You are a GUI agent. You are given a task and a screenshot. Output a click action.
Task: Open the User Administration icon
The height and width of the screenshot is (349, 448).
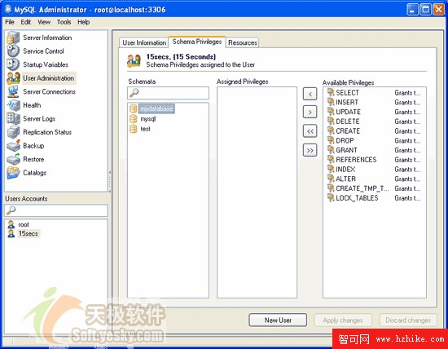click(13, 78)
